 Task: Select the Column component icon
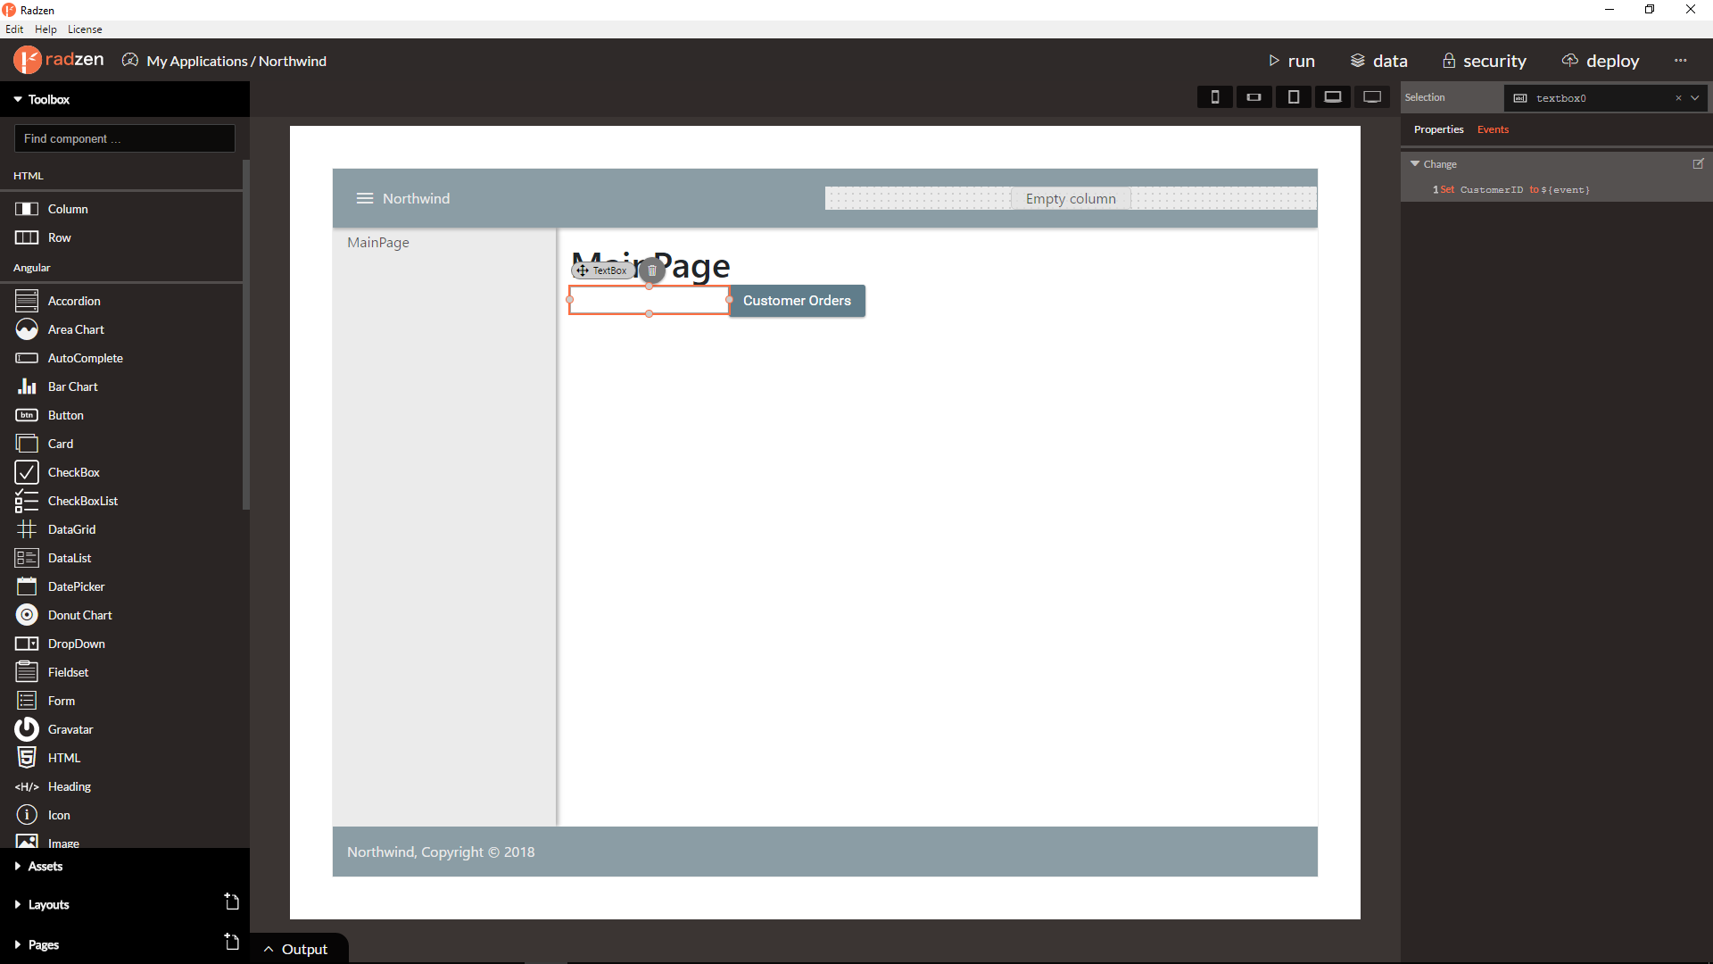[27, 209]
